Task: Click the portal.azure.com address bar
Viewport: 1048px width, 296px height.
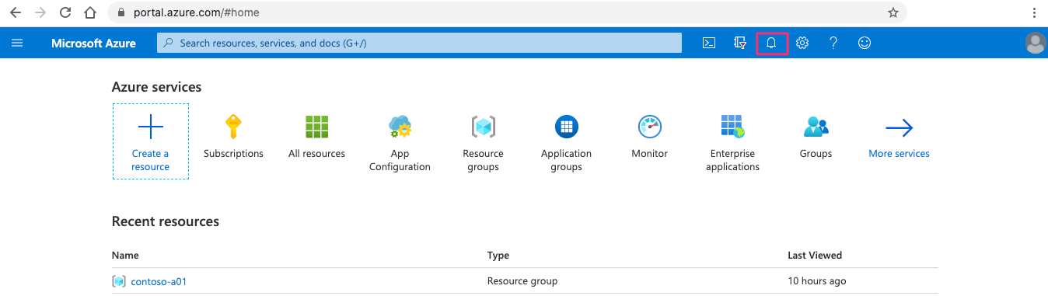Action: click(508, 12)
